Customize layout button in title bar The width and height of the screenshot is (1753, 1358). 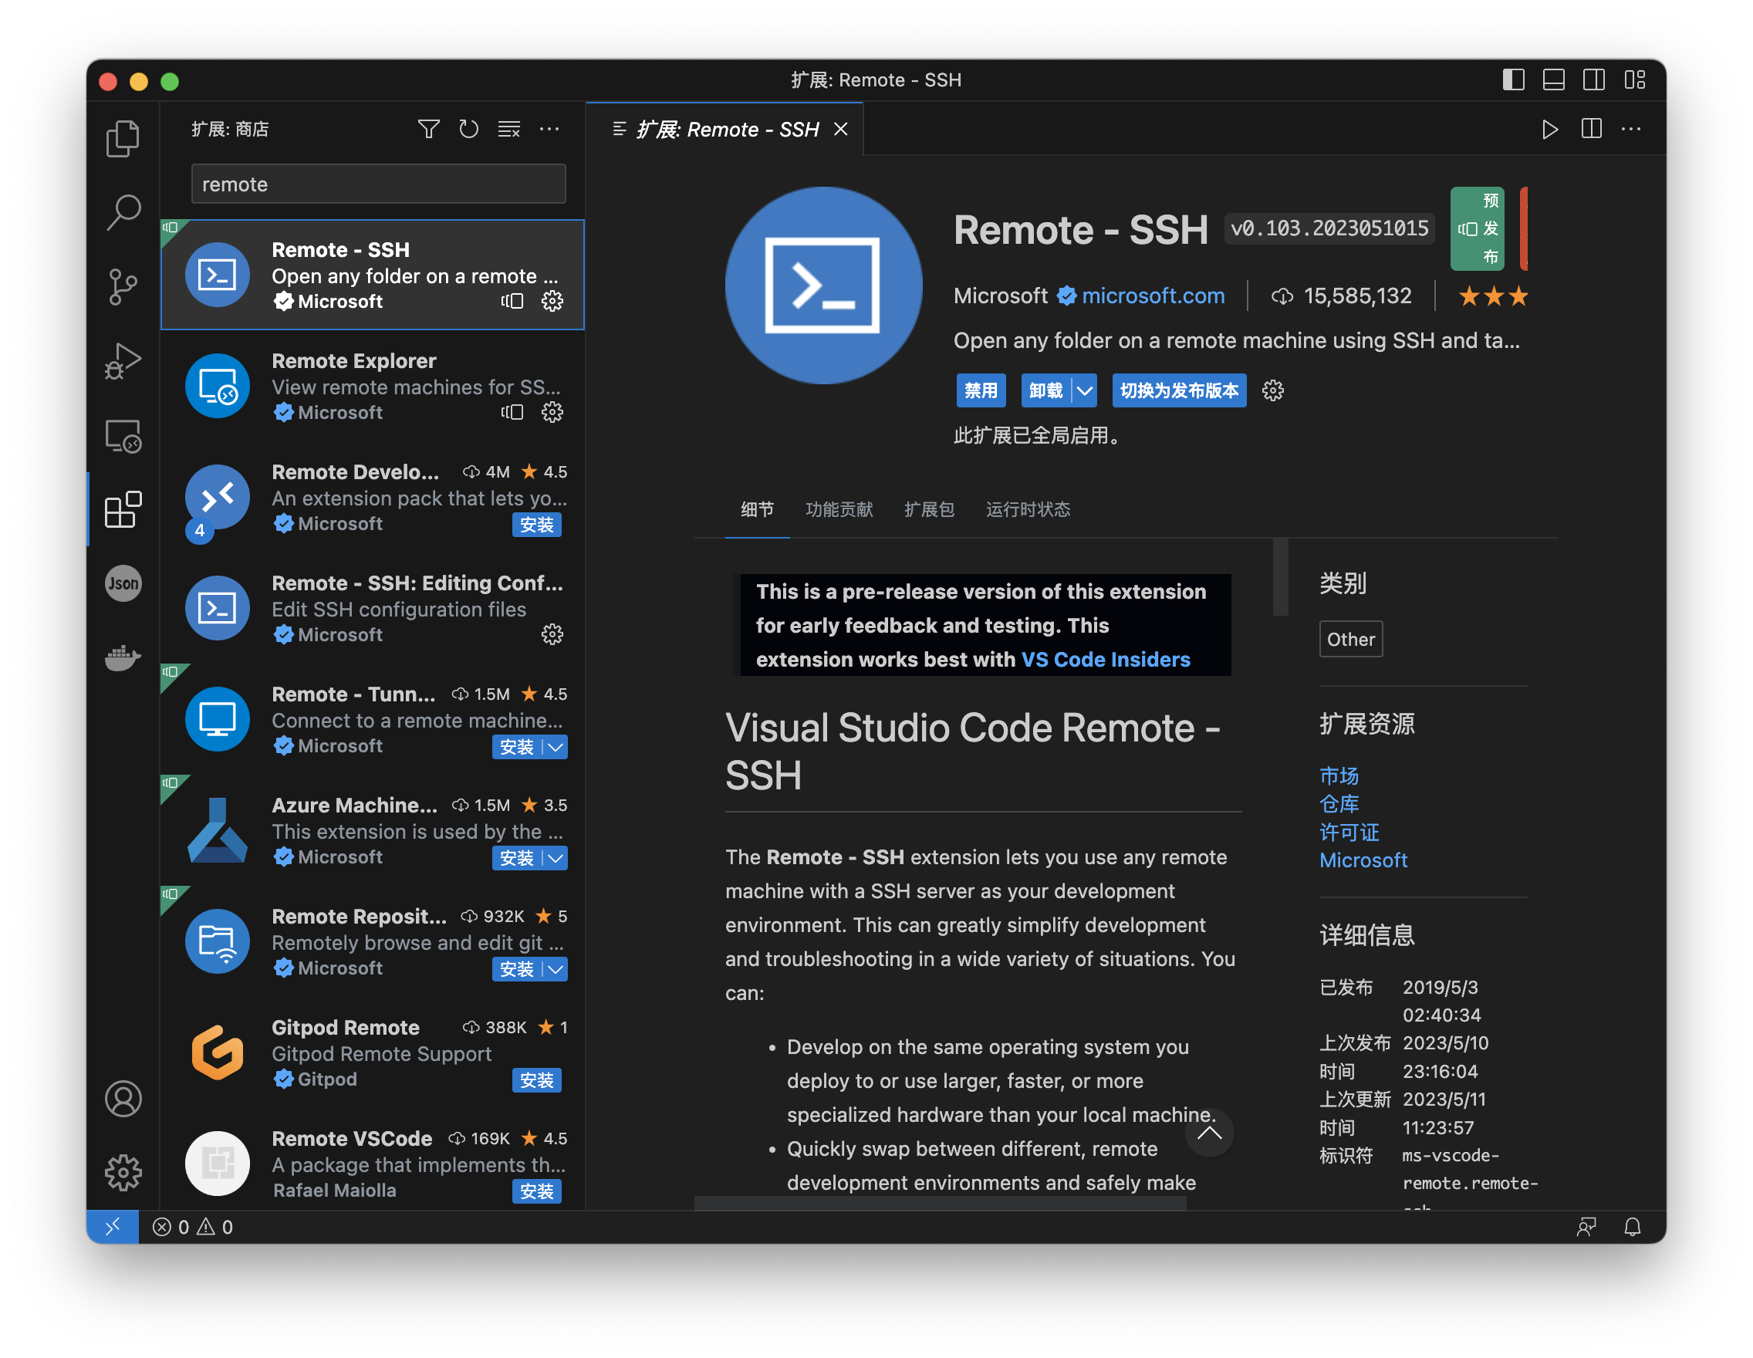pyautogui.click(x=1634, y=80)
